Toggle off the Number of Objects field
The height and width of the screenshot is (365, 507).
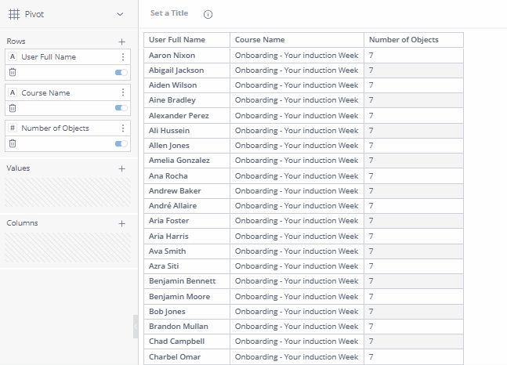121,143
